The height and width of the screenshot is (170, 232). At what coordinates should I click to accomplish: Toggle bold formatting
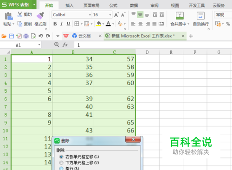click(x=55, y=24)
